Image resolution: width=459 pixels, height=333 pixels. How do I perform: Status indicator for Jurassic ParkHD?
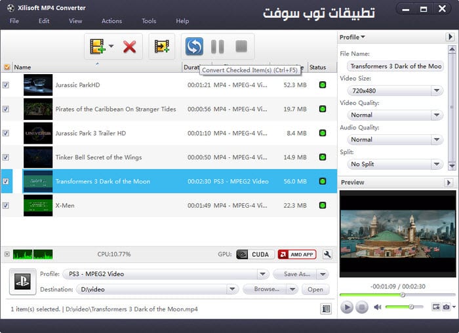pos(323,85)
